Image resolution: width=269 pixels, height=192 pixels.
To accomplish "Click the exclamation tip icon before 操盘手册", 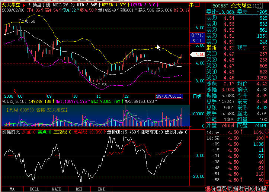I will coord(29,5).
